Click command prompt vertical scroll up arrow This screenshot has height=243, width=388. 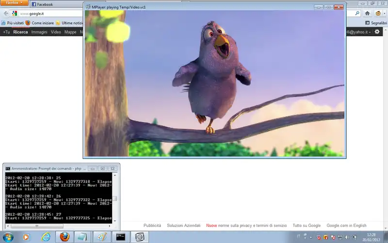coord(115,175)
